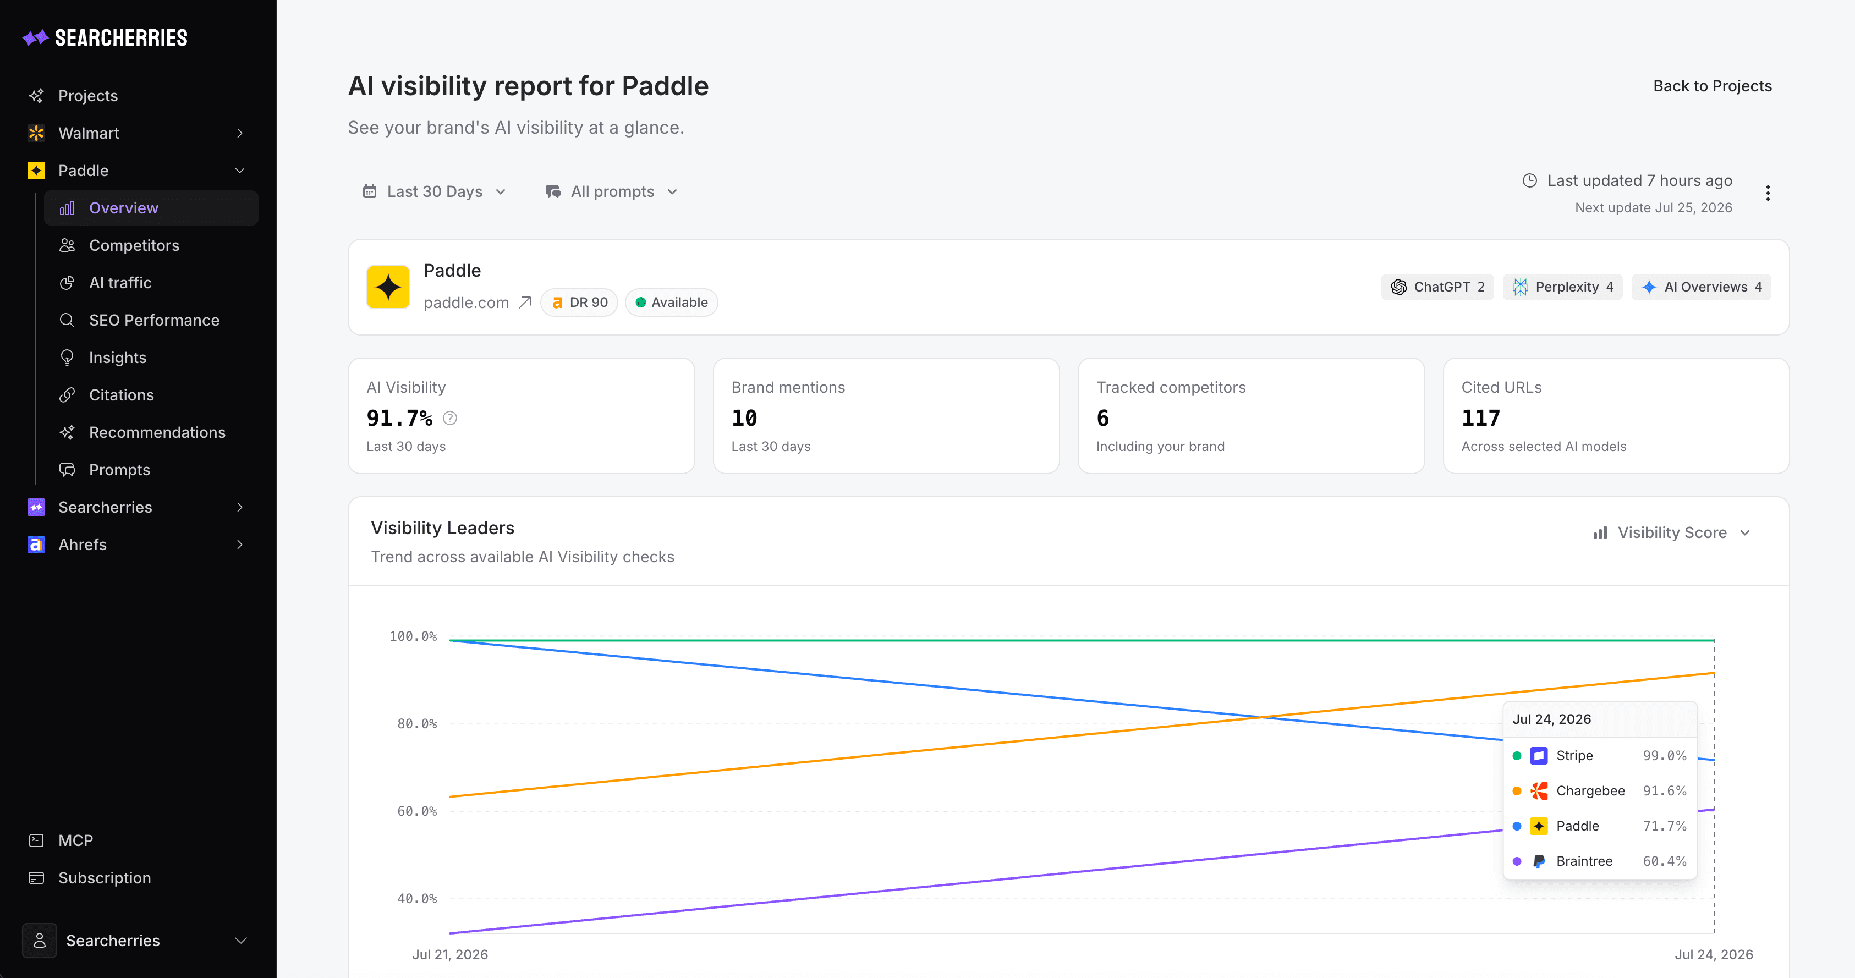Viewport: 1855px width, 978px height.
Task: Click the Searcherries logo in the sidebar
Action: coord(105,37)
